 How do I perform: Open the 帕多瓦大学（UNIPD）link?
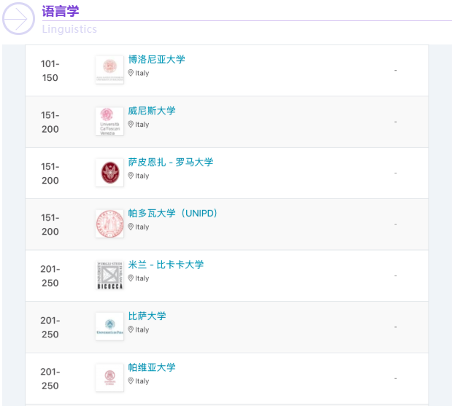point(173,213)
